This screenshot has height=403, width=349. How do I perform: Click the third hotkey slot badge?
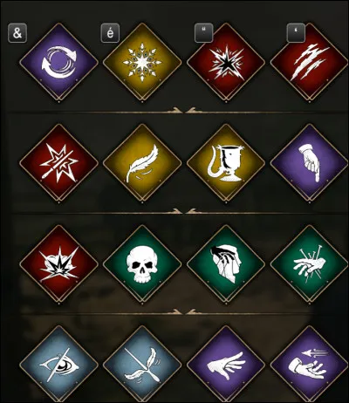(203, 33)
